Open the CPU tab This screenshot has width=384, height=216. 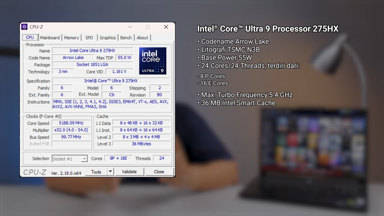[30, 37]
